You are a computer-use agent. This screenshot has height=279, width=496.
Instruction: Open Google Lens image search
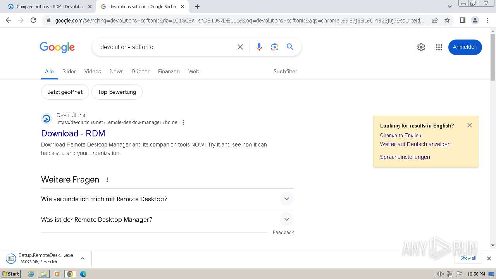click(275, 47)
